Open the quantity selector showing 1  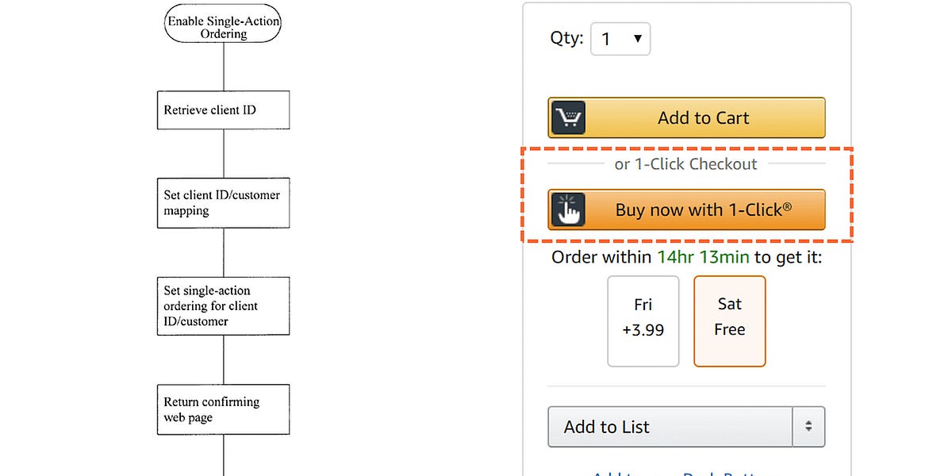[x=620, y=38]
